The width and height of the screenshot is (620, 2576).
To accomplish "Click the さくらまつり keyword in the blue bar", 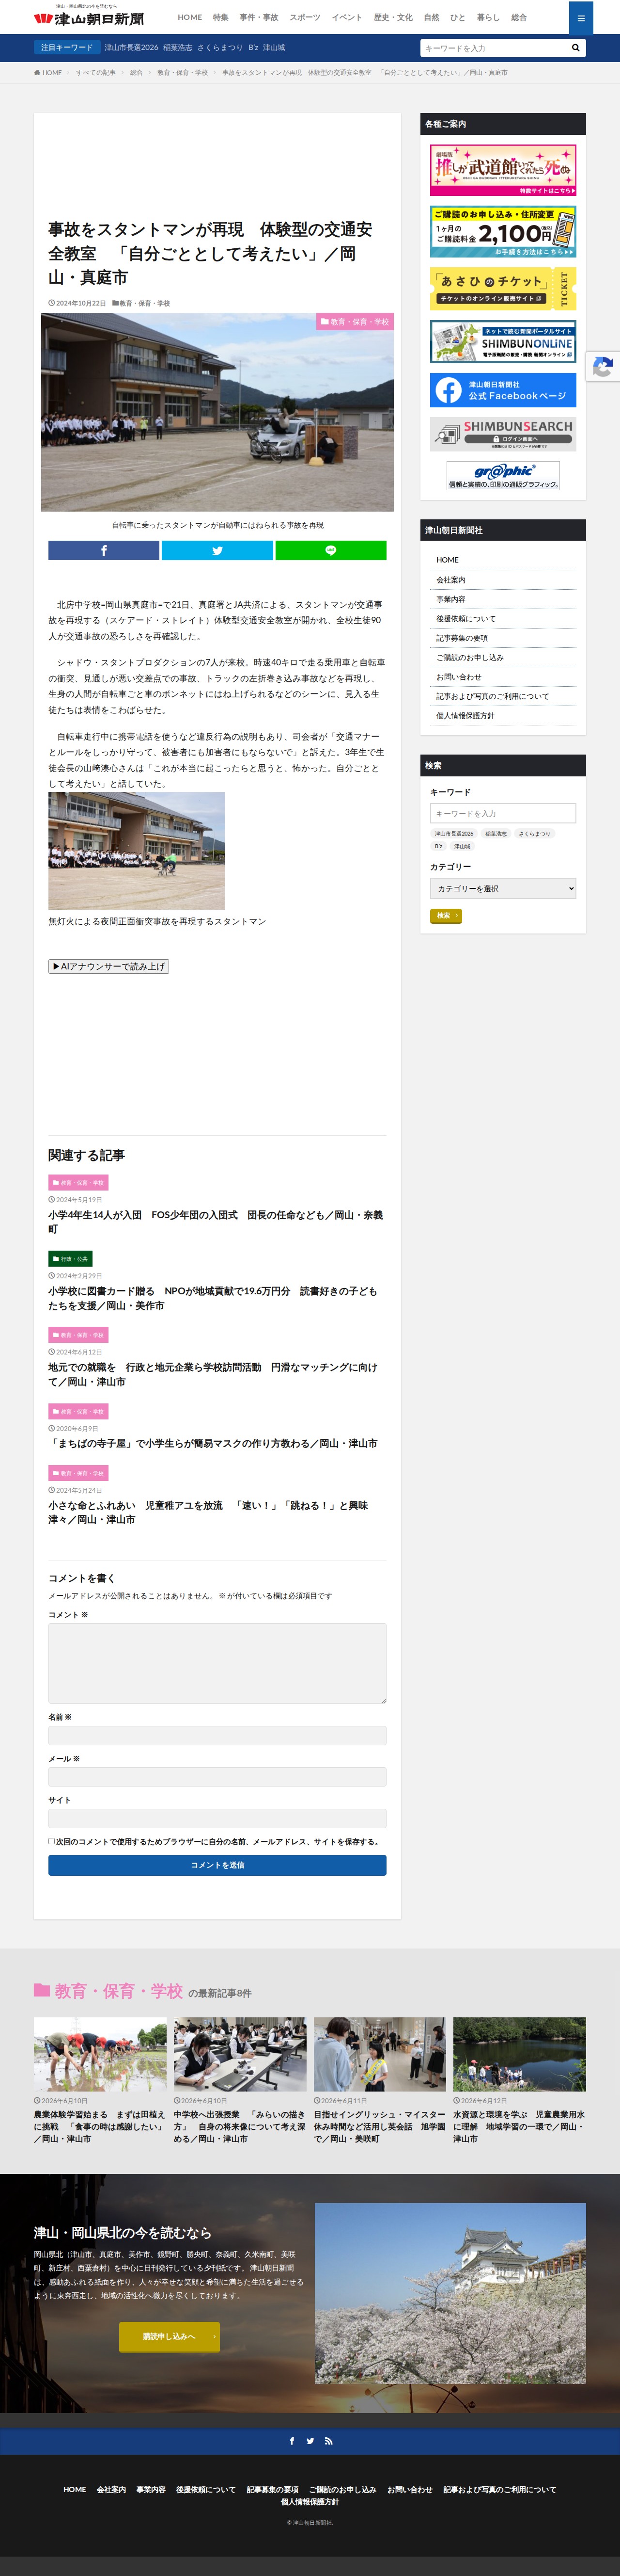I will coord(219,48).
